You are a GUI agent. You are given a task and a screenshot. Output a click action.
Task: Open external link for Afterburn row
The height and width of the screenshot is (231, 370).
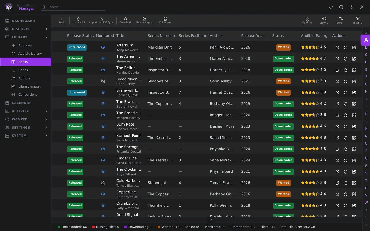(337, 47)
